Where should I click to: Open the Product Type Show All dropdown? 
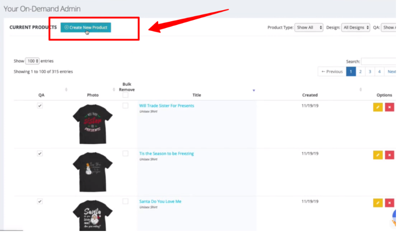click(x=309, y=27)
